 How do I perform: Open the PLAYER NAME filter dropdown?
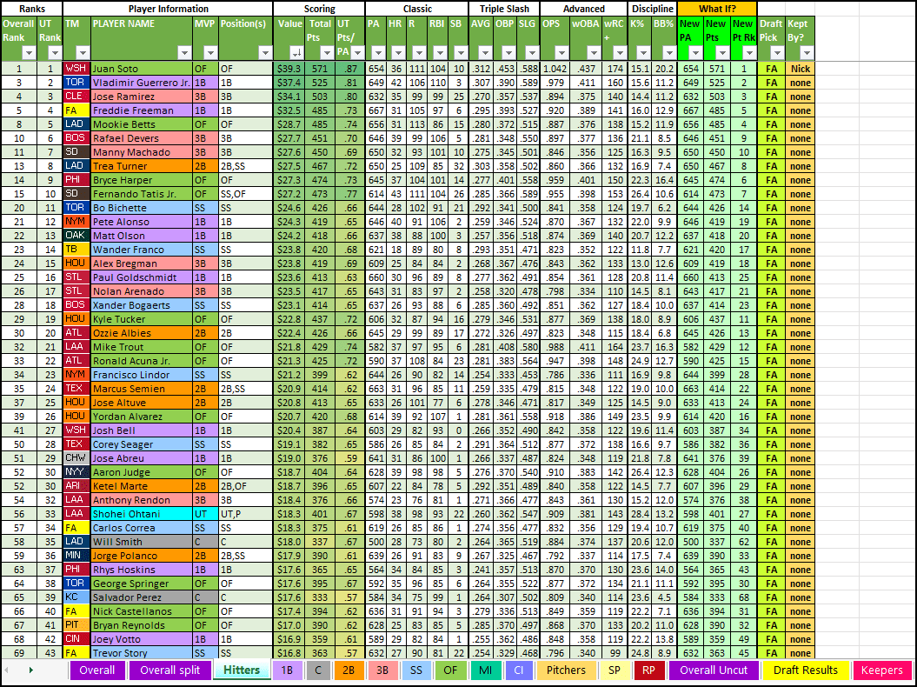click(x=184, y=53)
